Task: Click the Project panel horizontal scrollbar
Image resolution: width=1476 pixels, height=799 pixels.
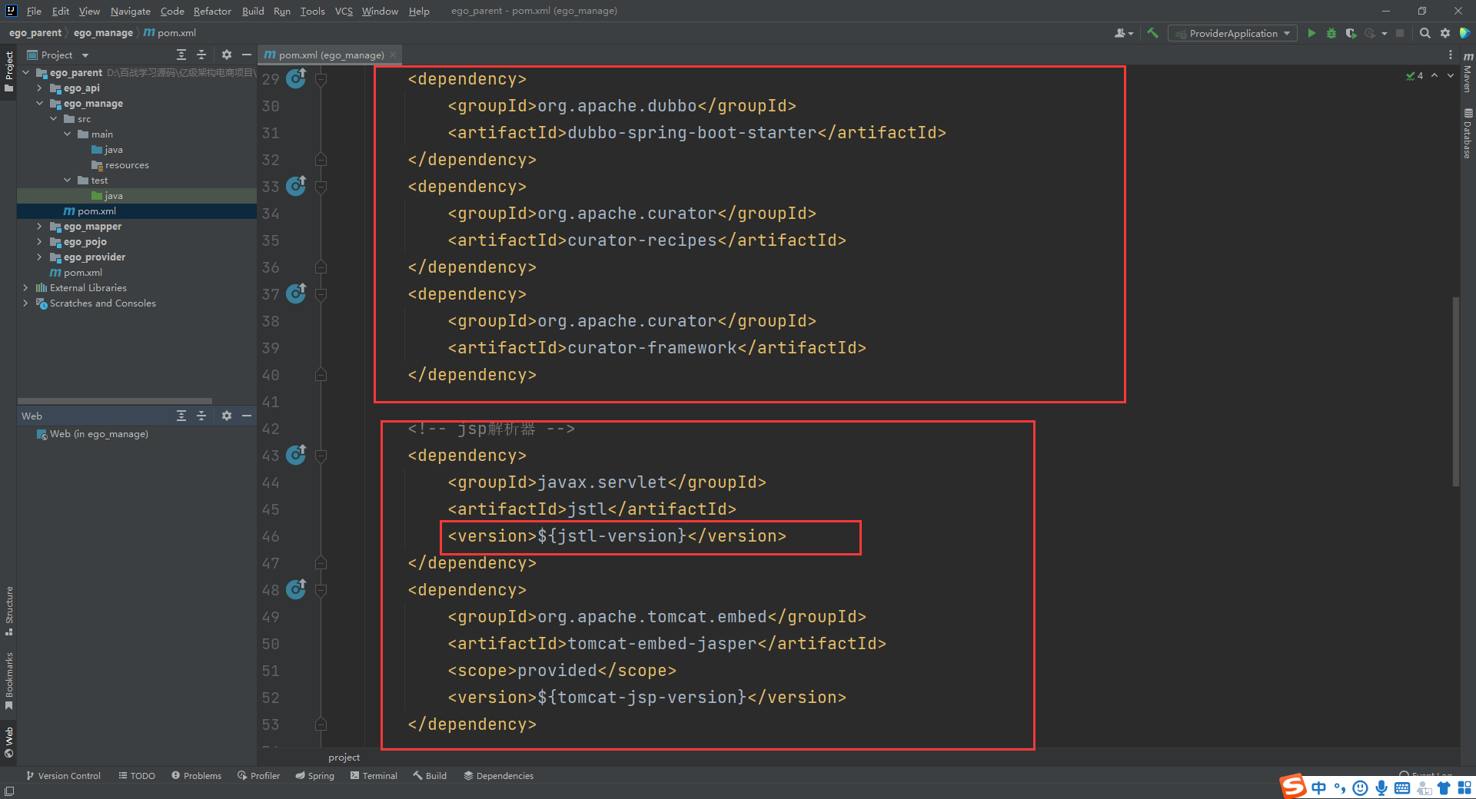Action: coord(115,400)
